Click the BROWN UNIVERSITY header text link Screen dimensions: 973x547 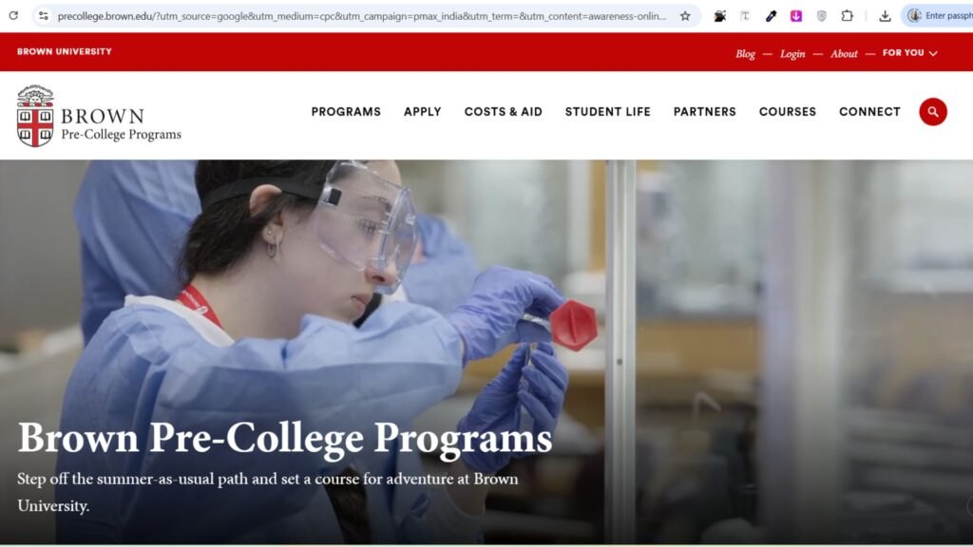tap(65, 51)
